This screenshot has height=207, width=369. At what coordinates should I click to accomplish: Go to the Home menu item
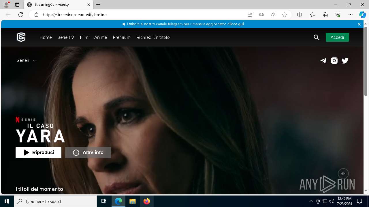click(x=46, y=37)
